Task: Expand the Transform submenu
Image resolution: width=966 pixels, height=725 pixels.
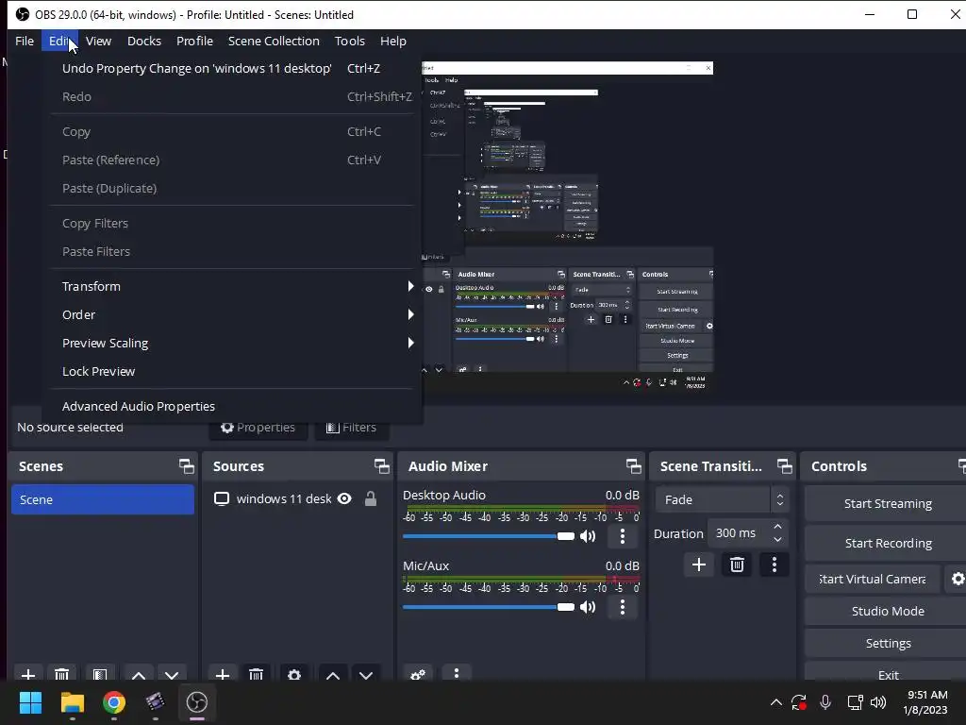Action: 233,286
